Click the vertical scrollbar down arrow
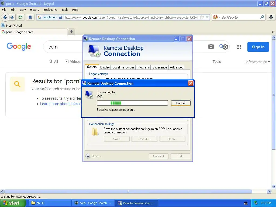 tap(274, 187)
